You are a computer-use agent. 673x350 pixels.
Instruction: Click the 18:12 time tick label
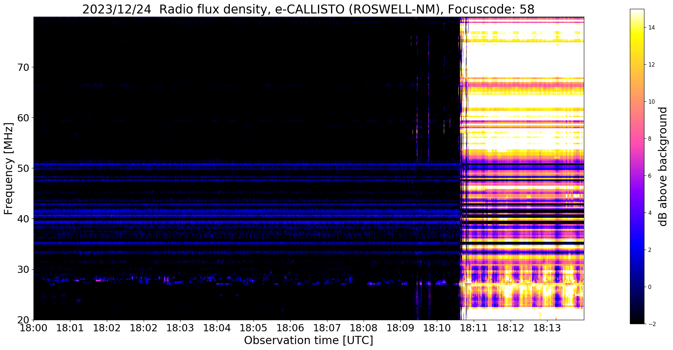[x=510, y=328]
